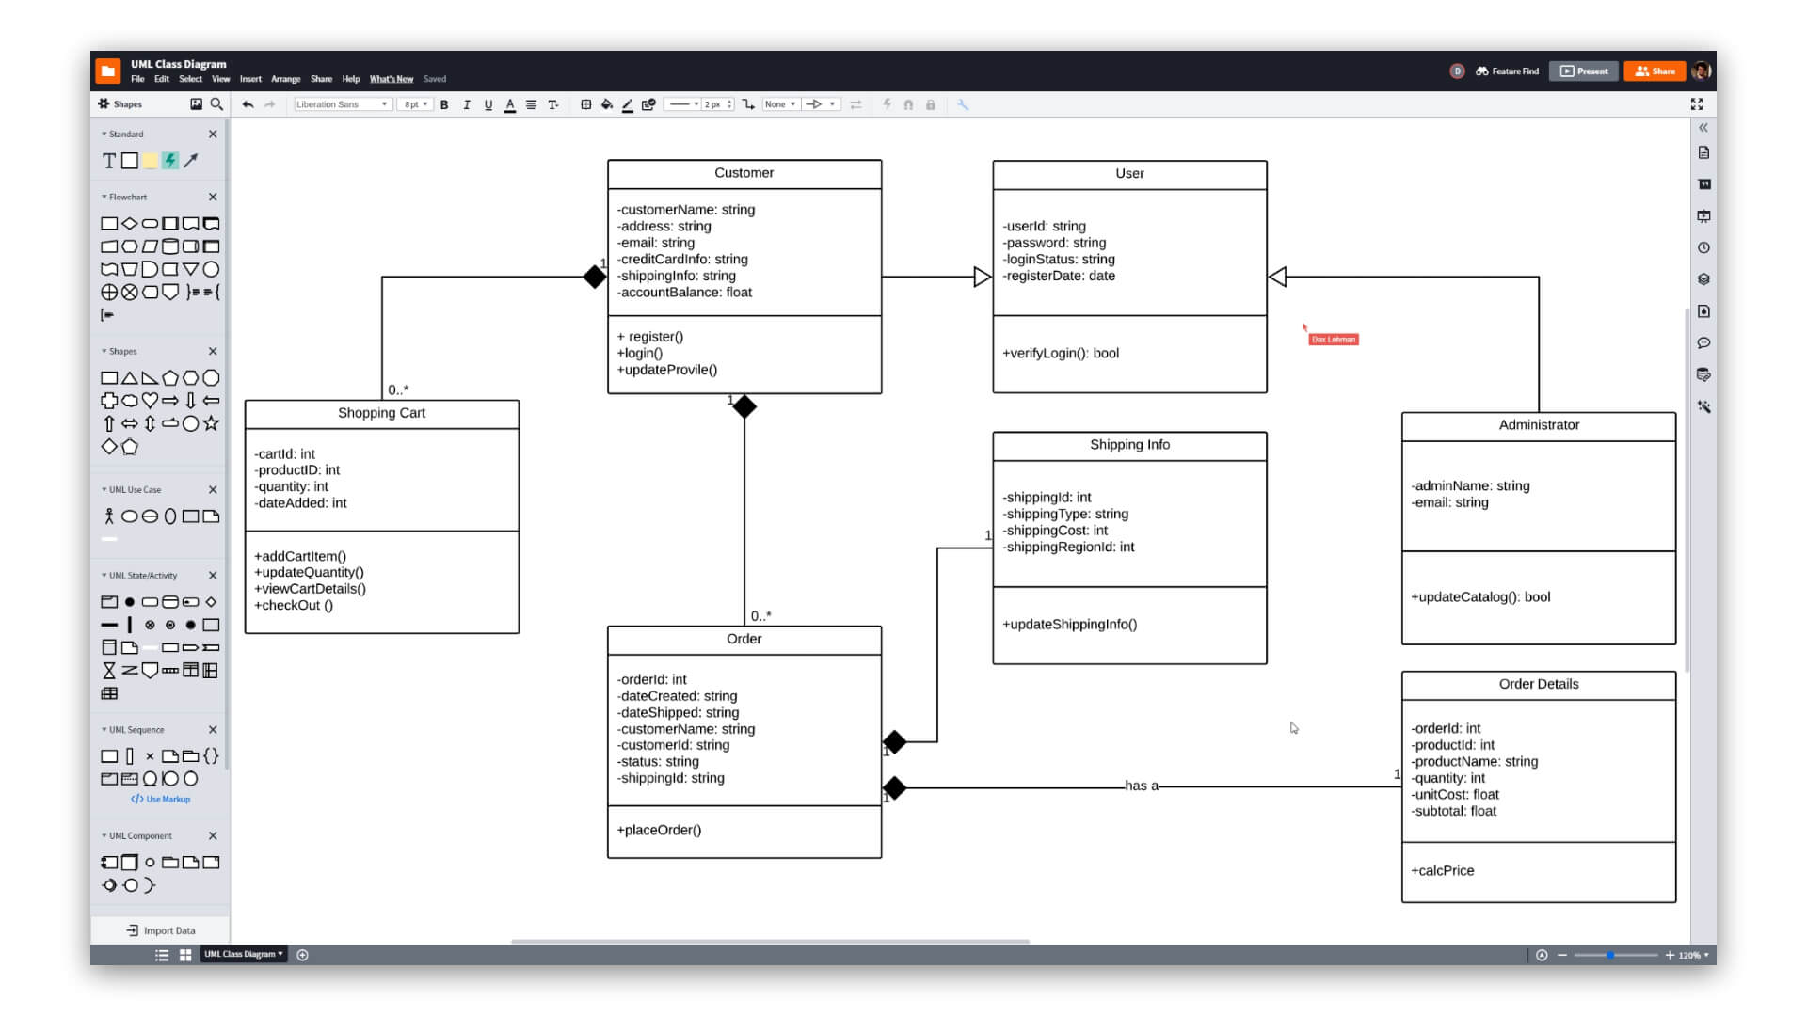Click the Share button

tap(1654, 71)
